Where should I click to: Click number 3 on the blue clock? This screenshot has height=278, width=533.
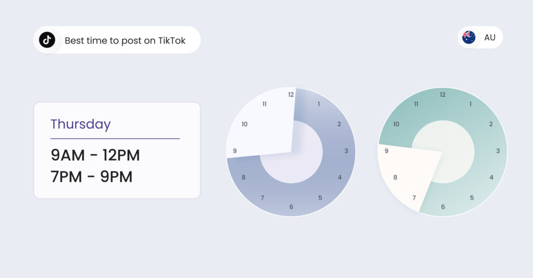click(x=347, y=151)
